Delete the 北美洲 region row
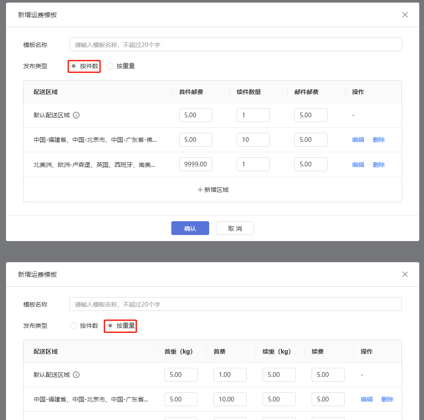Image resolution: width=424 pixels, height=420 pixels. click(x=378, y=164)
